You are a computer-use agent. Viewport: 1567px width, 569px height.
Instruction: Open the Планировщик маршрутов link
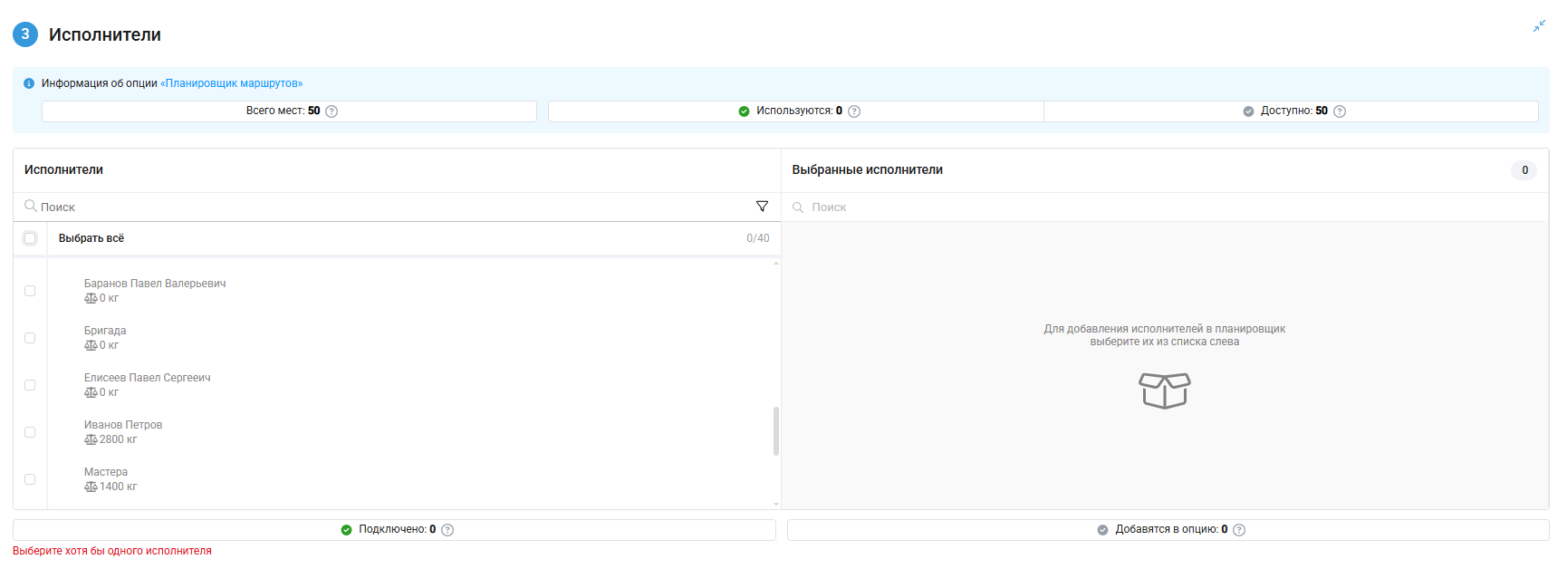click(232, 83)
